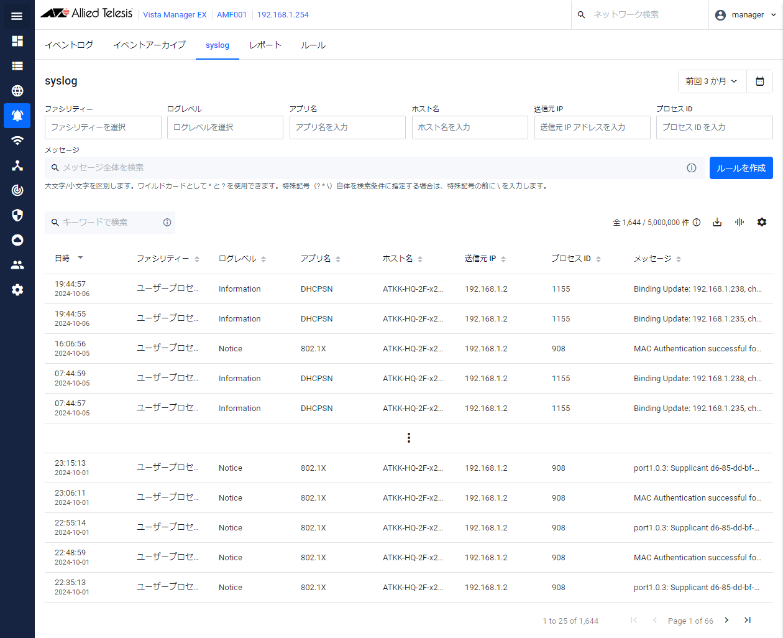Download the syslog list as file
Viewport: 783px width, 638px height.
(717, 222)
